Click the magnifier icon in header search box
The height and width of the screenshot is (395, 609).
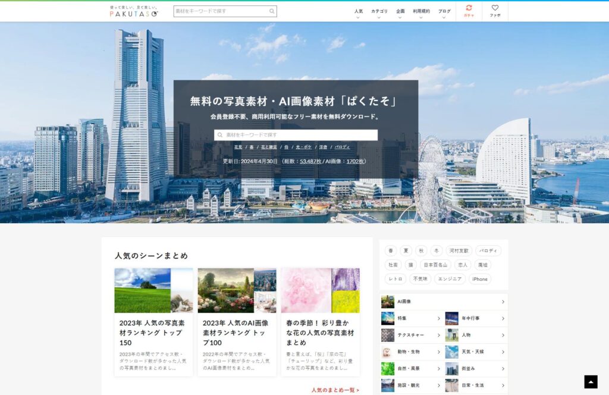tap(272, 11)
